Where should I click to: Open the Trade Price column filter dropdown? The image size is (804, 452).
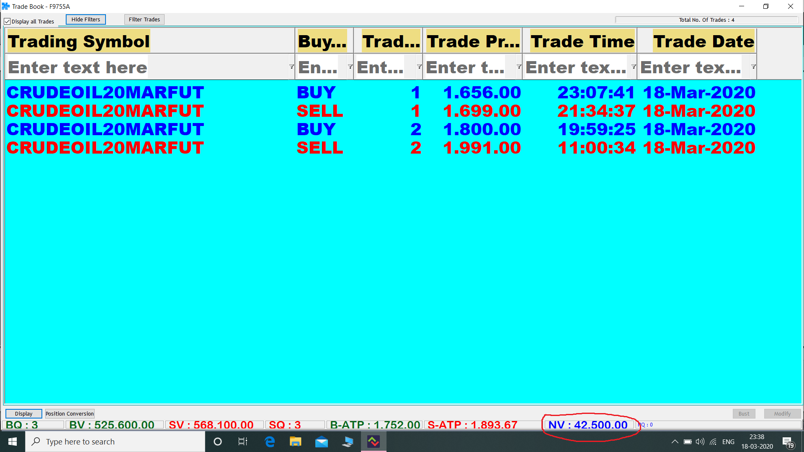(x=519, y=67)
